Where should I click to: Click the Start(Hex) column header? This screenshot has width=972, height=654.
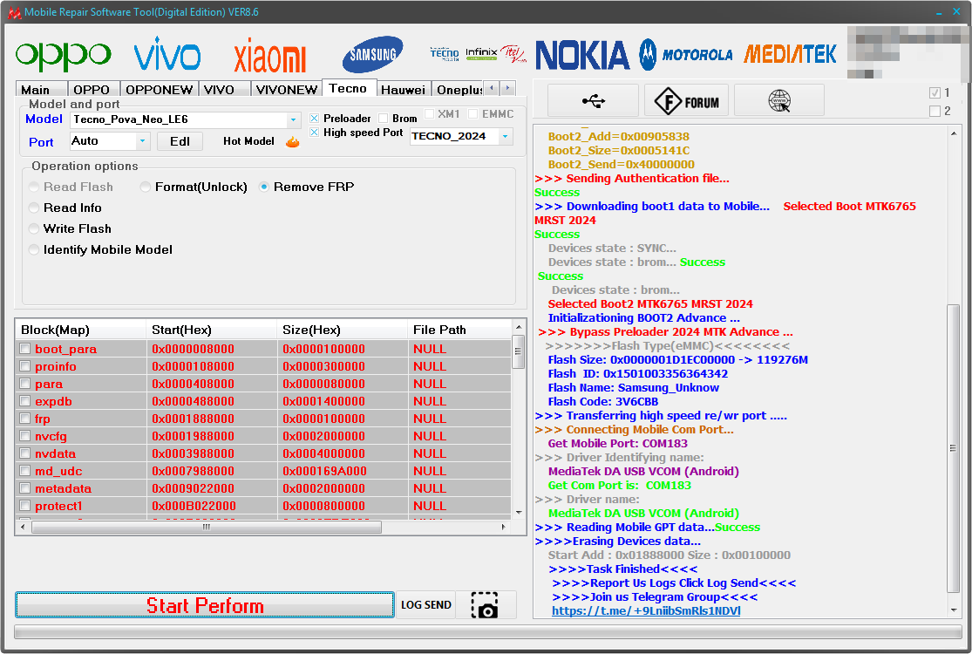pyautogui.click(x=211, y=330)
